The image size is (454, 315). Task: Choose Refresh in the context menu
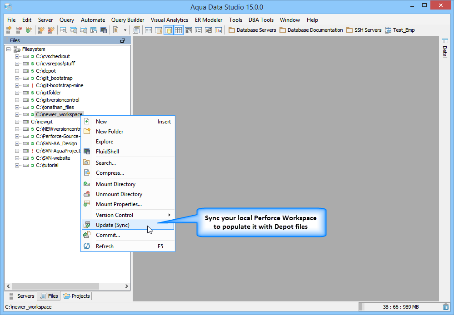pos(128,246)
